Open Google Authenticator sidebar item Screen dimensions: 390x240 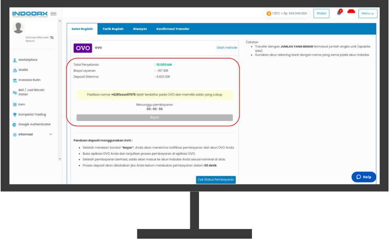click(34, 124)
